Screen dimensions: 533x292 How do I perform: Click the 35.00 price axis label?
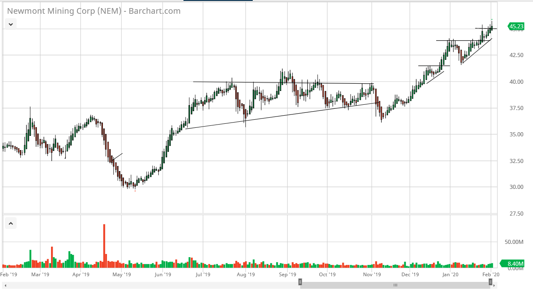pos(516,134)
